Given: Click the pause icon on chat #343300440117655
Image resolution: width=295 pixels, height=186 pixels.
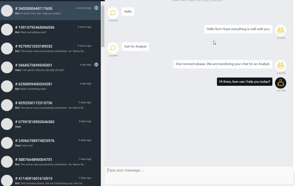Looking at the screenshot, I should point(96,8).
